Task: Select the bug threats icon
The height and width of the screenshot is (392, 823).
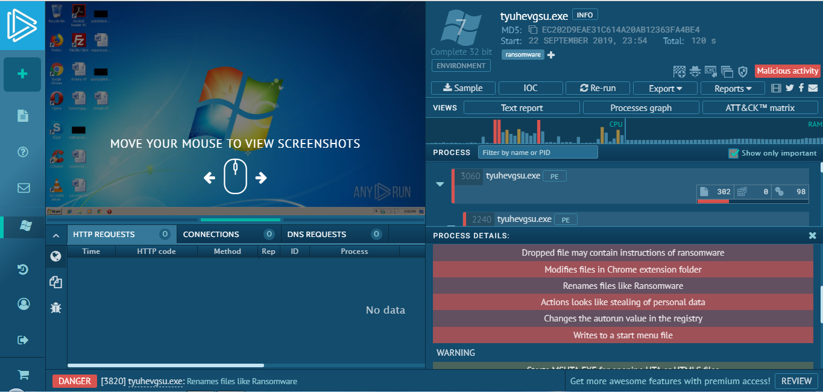Action: click(x=56, y=308)
